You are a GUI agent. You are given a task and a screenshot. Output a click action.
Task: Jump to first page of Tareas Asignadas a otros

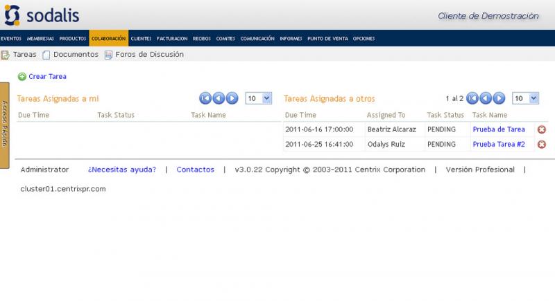[x=472, y=98]
